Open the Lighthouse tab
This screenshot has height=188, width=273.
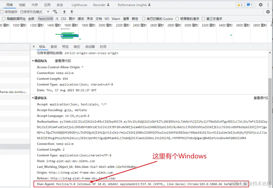tap(79, 5)
